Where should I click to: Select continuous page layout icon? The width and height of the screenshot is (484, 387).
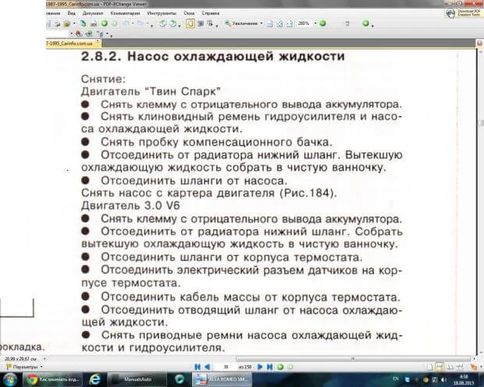click(x=440, y=367)
